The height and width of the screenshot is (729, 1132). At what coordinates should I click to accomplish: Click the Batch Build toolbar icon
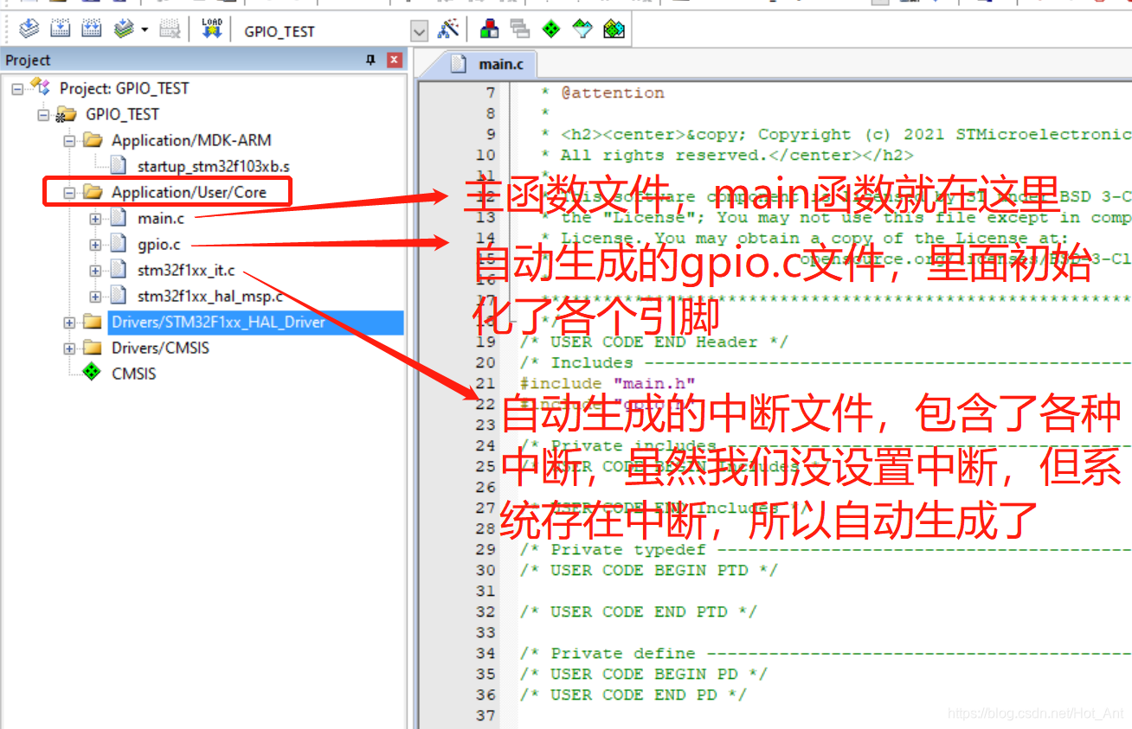(x=125, y=29)
